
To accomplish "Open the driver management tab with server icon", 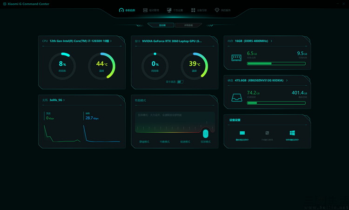I will [x=151, y=10].
